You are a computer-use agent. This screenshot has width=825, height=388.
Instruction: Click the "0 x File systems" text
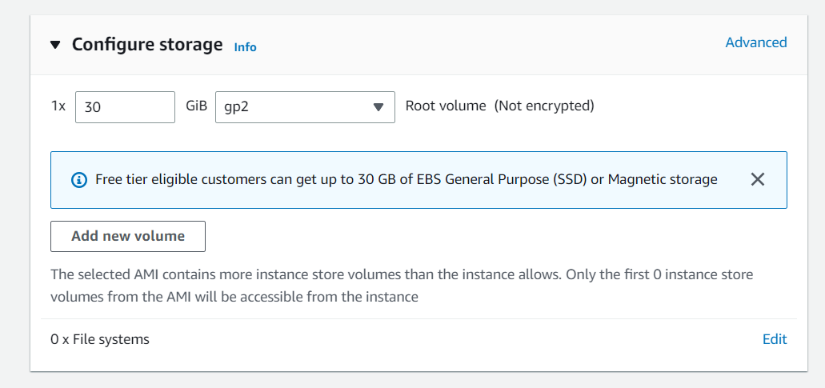click(100, 339)
